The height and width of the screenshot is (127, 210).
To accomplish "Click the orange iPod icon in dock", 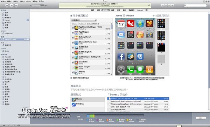I will [x=149, y=69].
